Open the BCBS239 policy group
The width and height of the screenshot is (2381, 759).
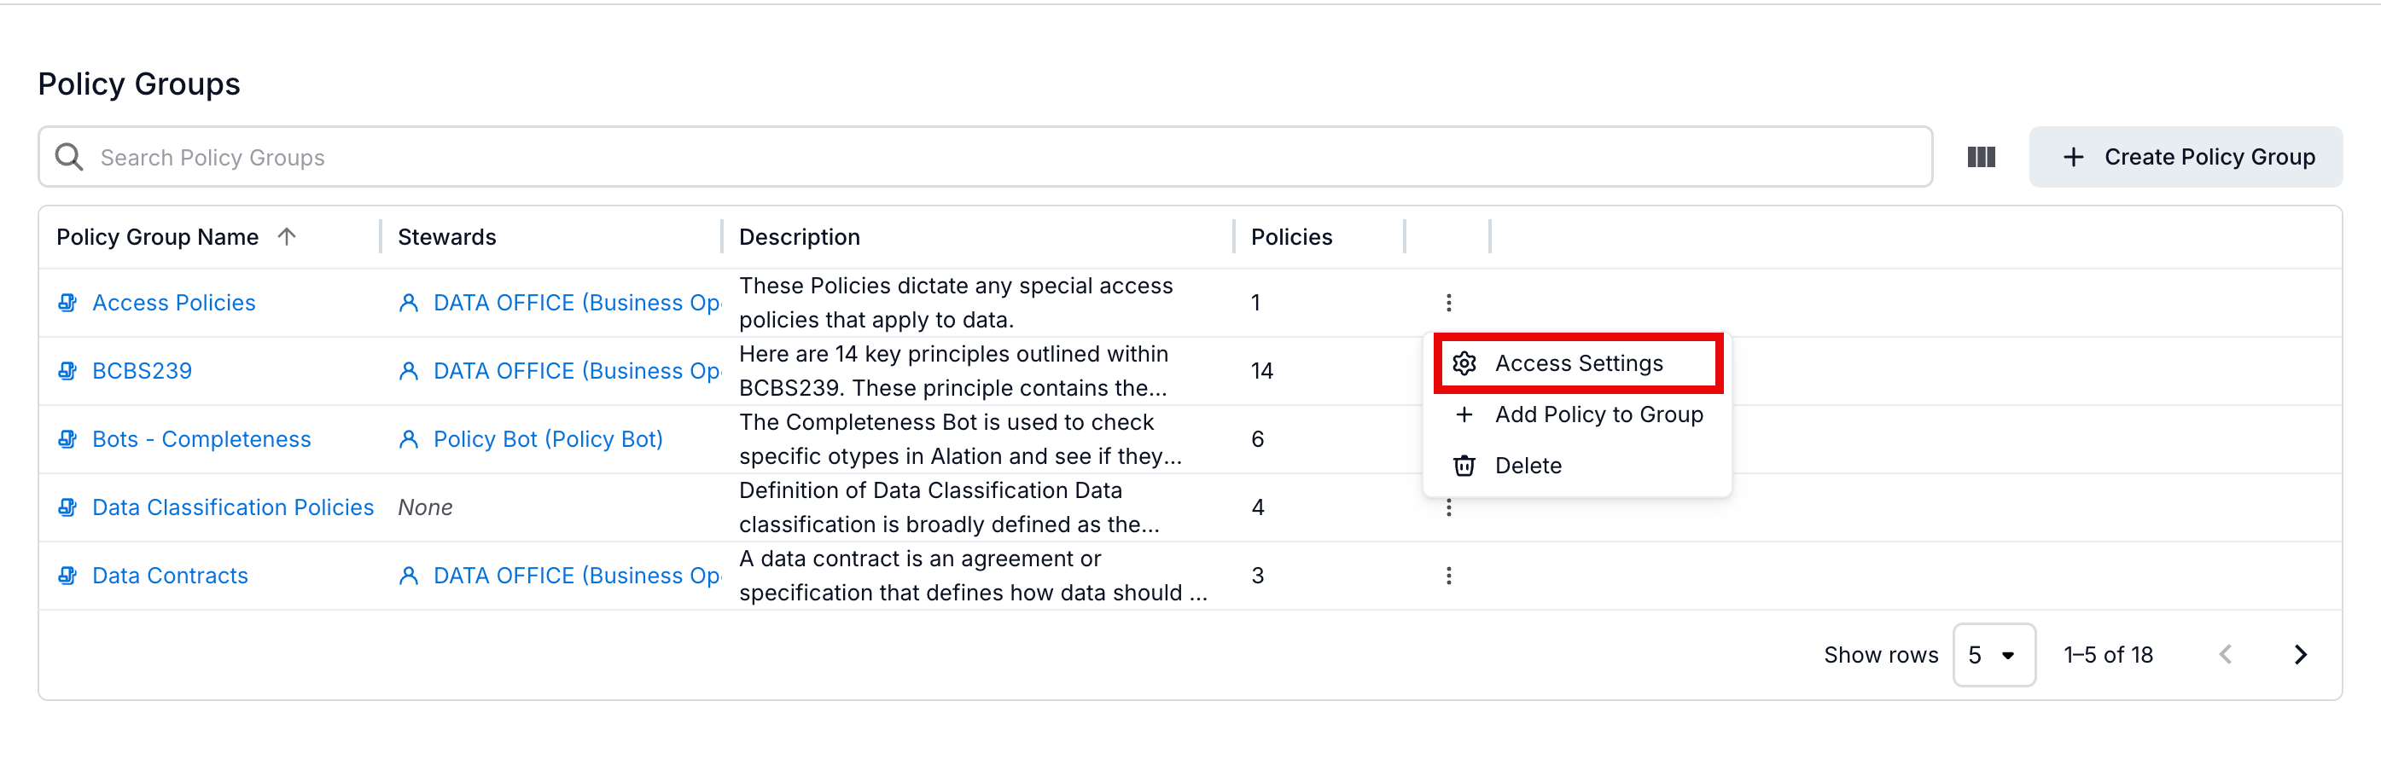point(143,370)
